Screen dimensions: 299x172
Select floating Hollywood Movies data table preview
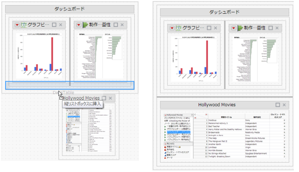pos(89,129)
